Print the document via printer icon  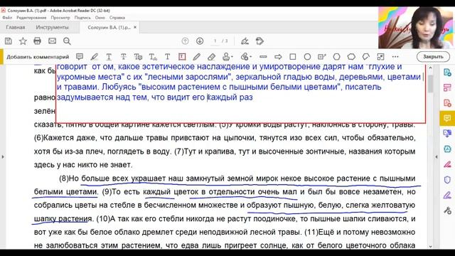37,41
